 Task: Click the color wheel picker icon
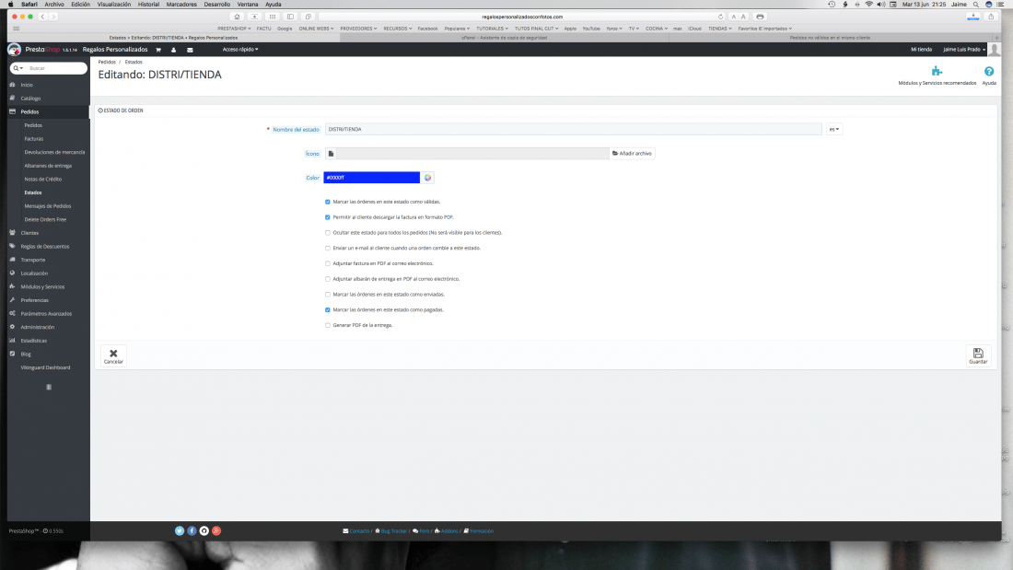[427, 178]
